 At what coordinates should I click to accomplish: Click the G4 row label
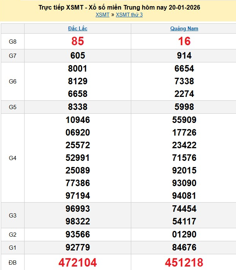[13, 158]
